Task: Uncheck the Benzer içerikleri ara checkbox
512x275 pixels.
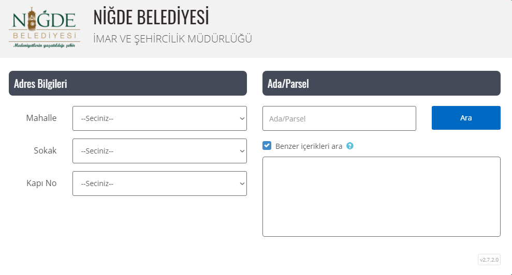Action: (267, 145)
